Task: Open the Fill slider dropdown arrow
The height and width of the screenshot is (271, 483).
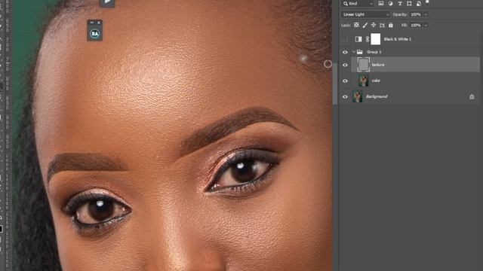Action: [426, 25]
